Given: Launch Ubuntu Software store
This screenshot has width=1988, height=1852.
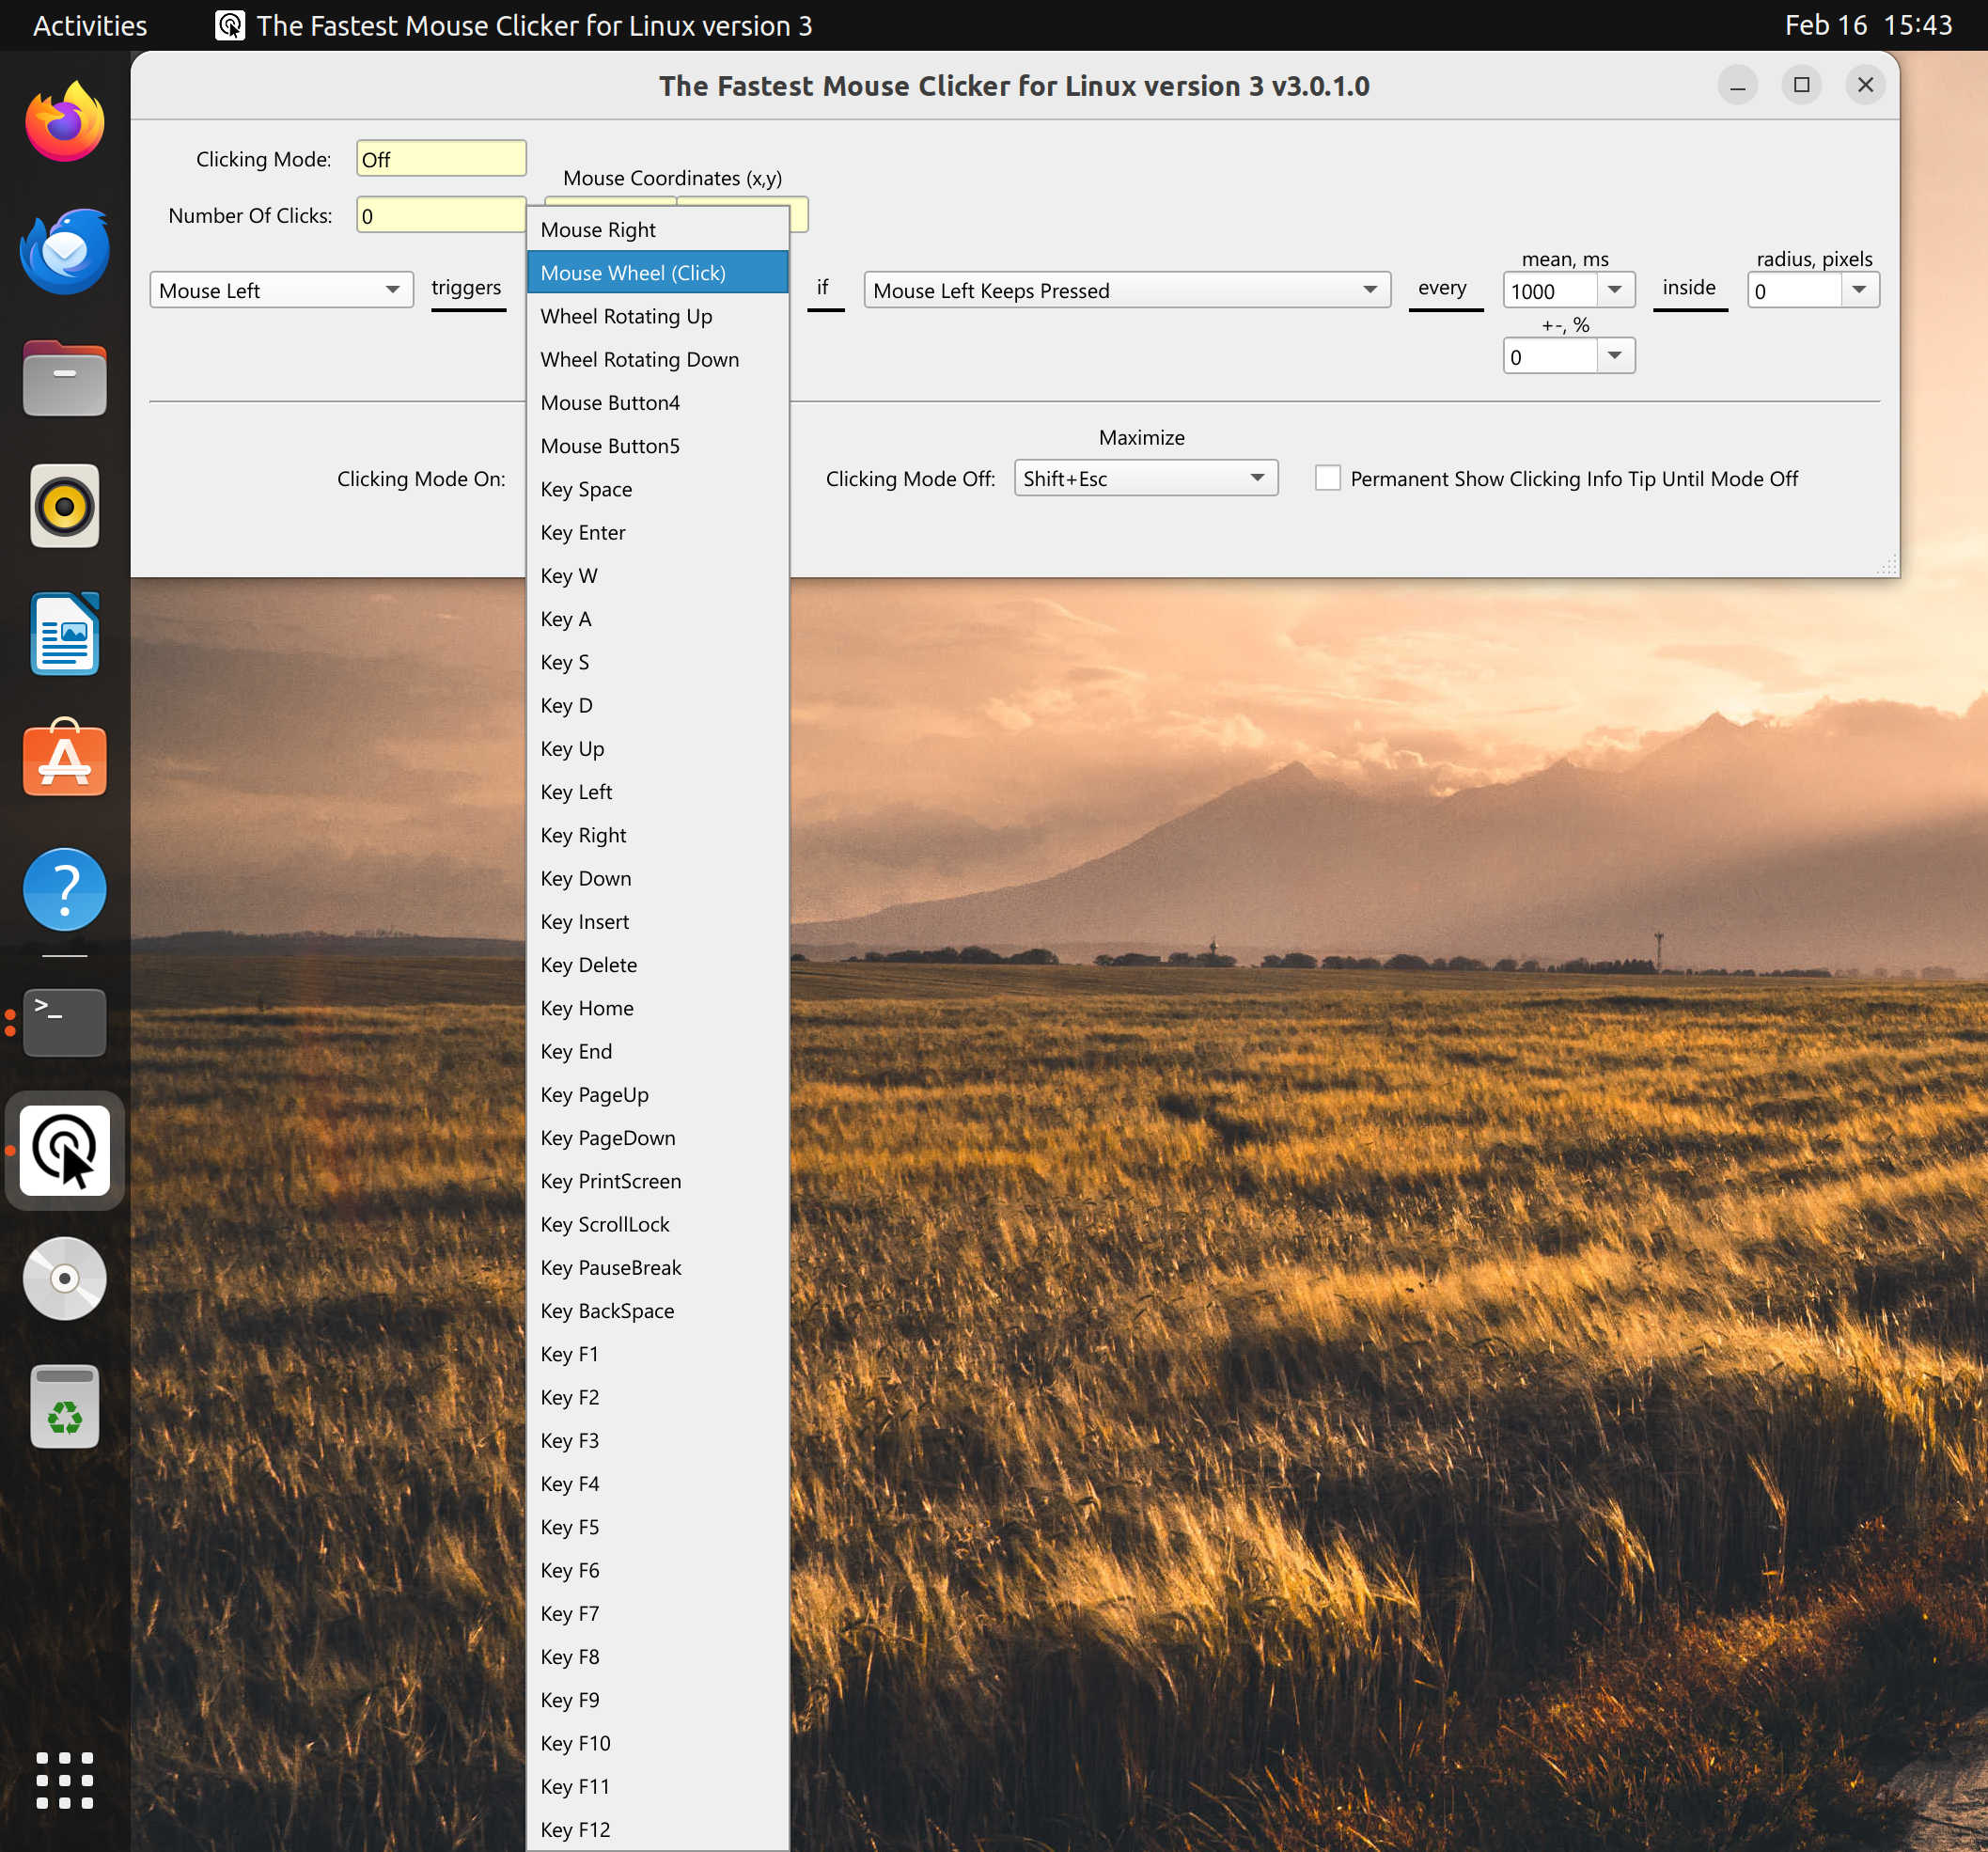Looking at the screenshot, I should (x=64, y=760).
